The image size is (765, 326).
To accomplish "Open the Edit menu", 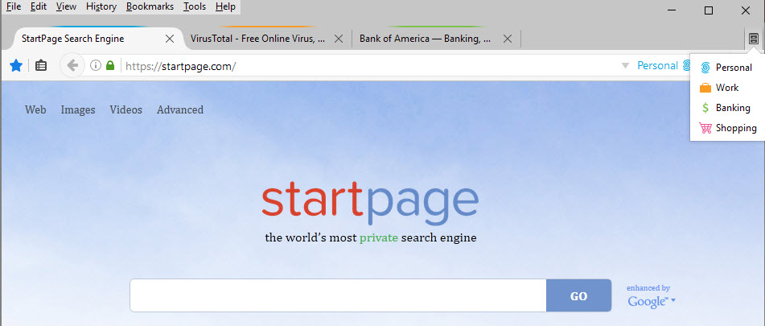I will pyautogui.click(x=38, y=6).
